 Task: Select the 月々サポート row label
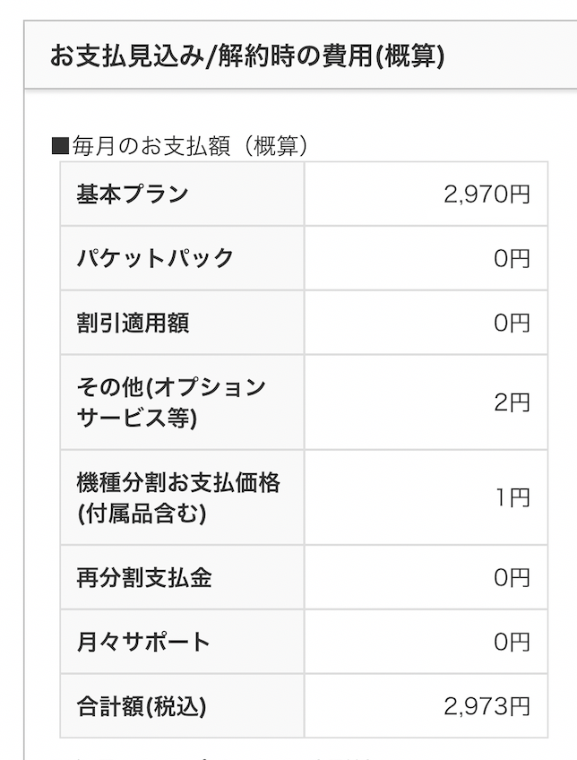pyautogui.click(x=143, y=642)
